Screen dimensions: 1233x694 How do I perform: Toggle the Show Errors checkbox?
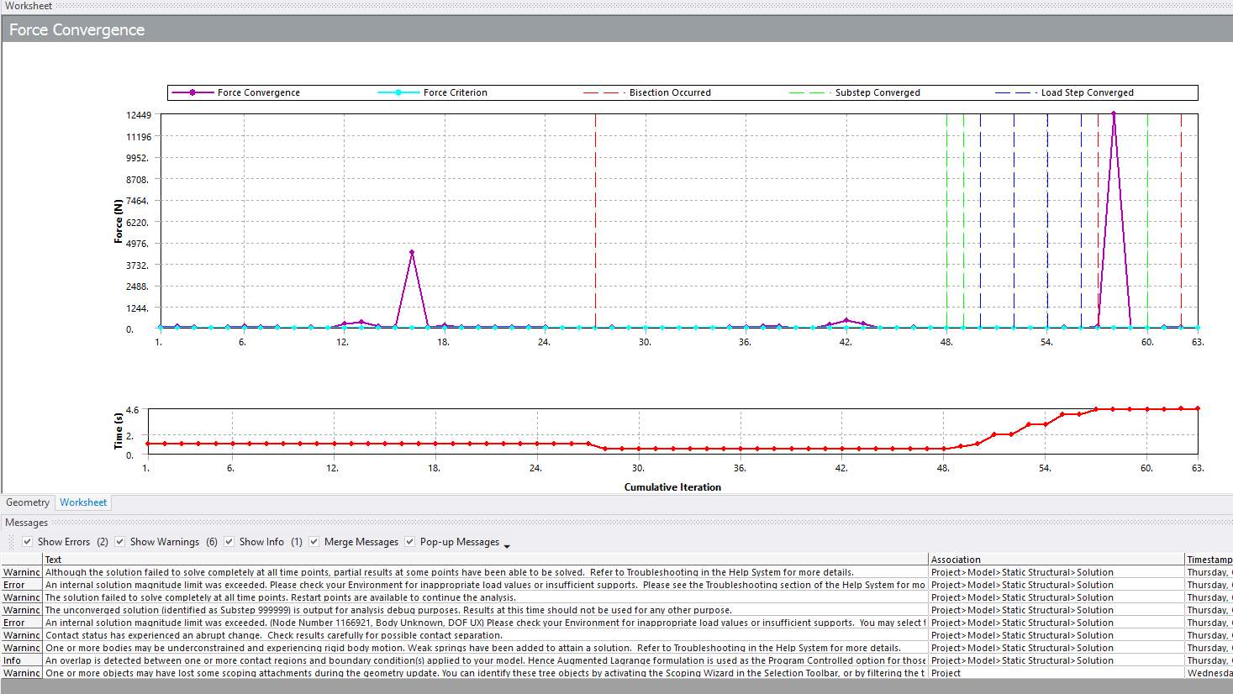click(28, 542)
